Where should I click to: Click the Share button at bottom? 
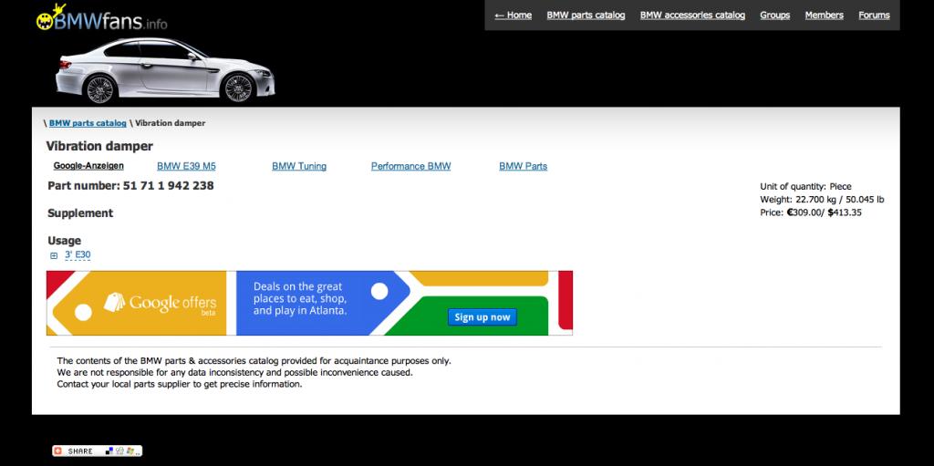(97, 451)
